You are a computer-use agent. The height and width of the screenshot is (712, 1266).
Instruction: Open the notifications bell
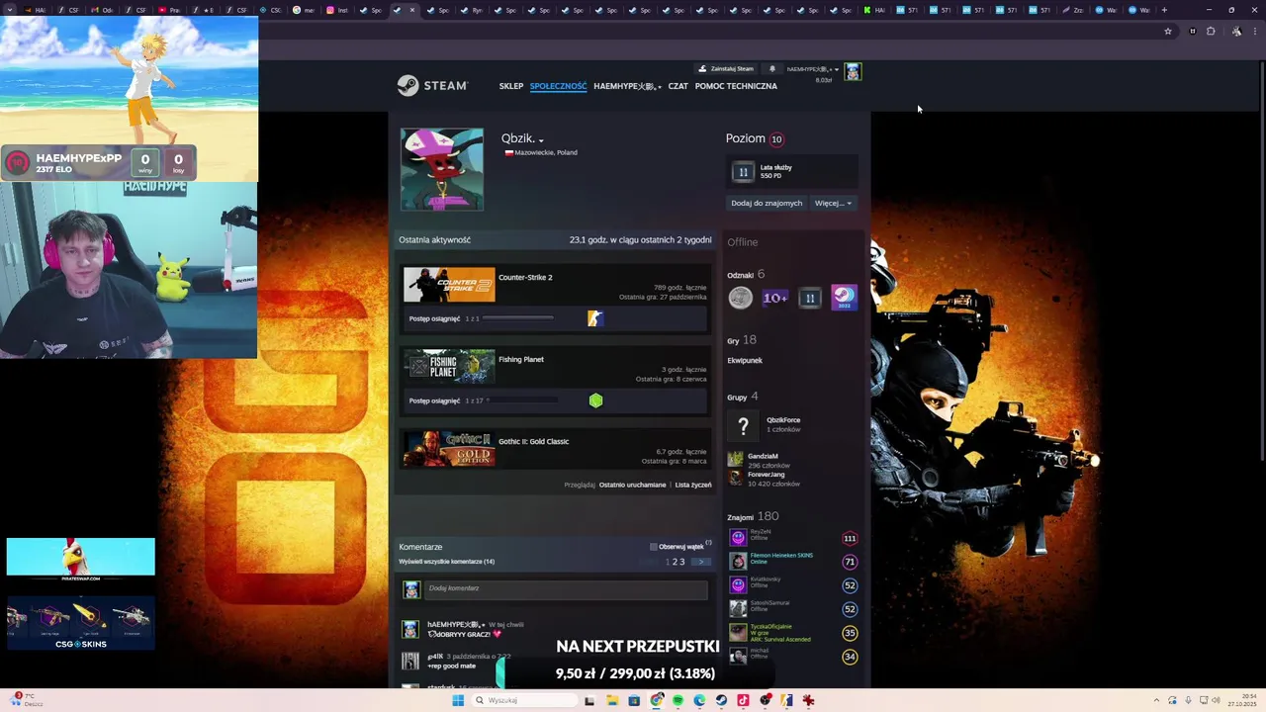click(x=772, y=69)
